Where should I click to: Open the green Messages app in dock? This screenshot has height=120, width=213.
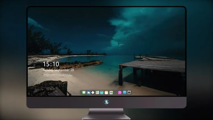[84, 93]
